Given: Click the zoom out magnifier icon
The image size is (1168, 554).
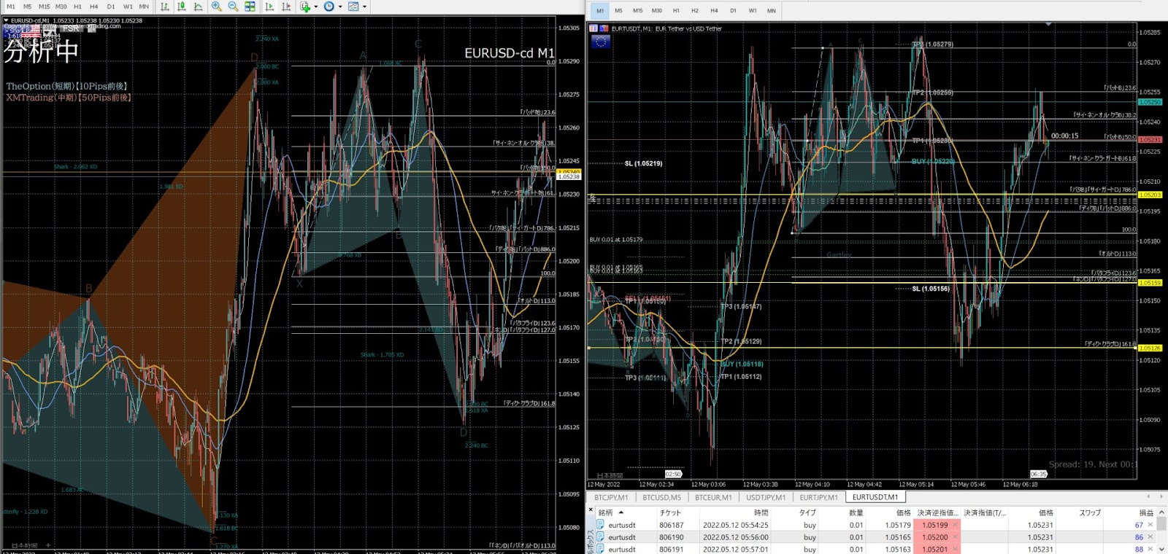Looking at the screenshot, I should pyautogui.click(x=233, y=7).
